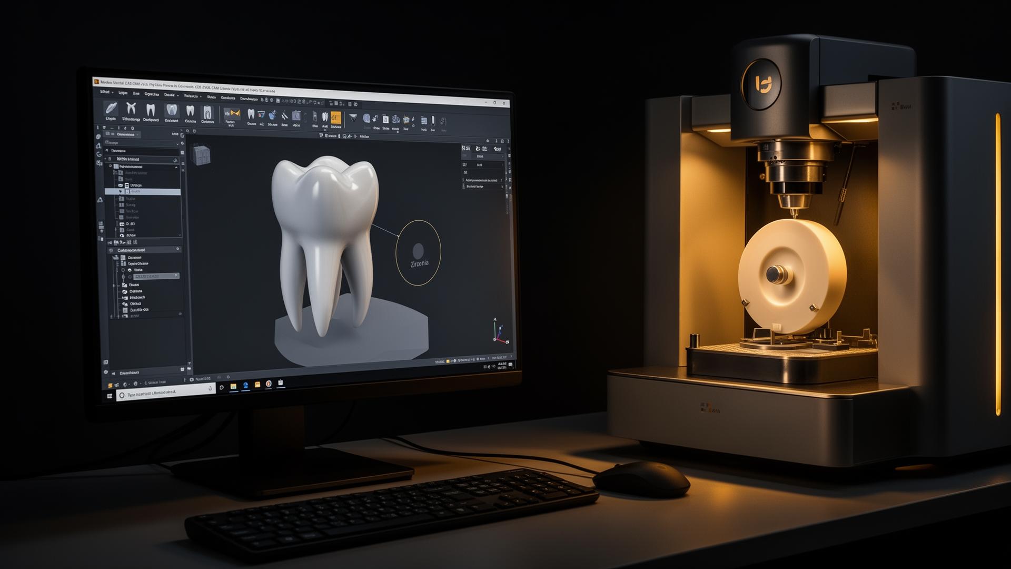Toggle the eye icon in the lower tree
This screenshot has height=569, width=1011.
click(x=130, y=270)
